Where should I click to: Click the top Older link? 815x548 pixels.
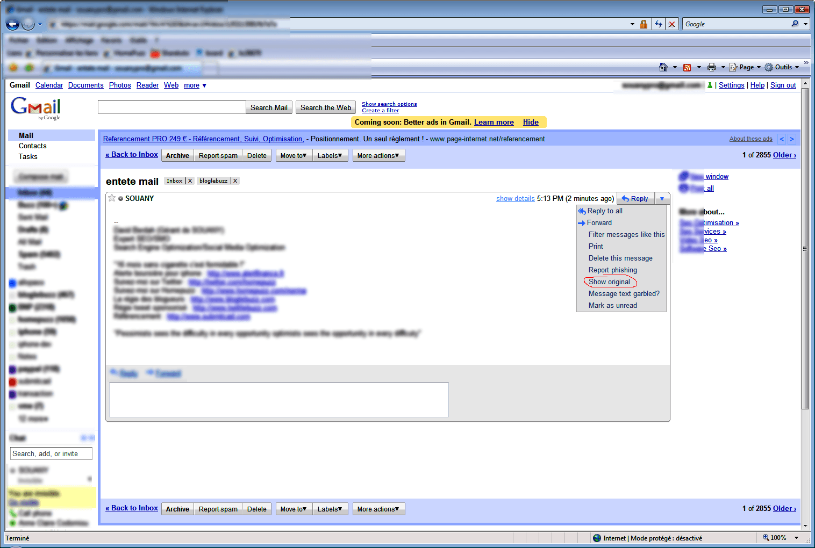(784, 155)
